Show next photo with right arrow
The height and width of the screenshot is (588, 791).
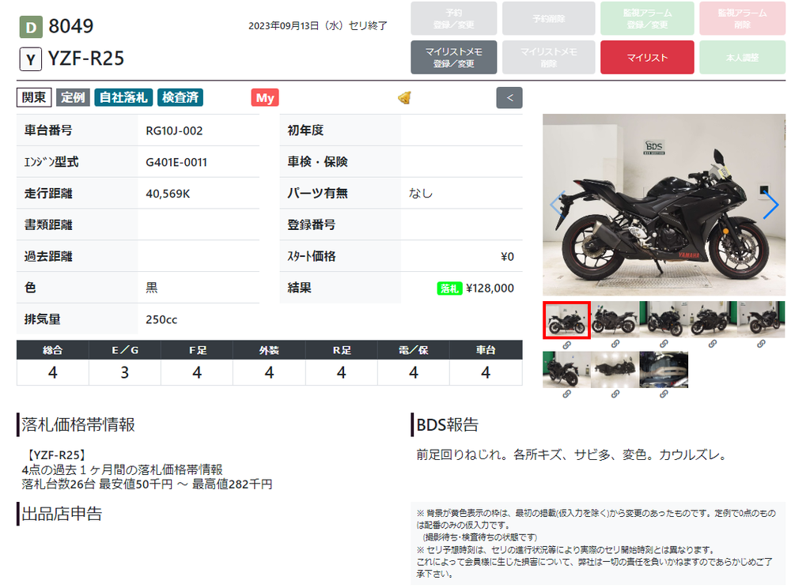770,204
